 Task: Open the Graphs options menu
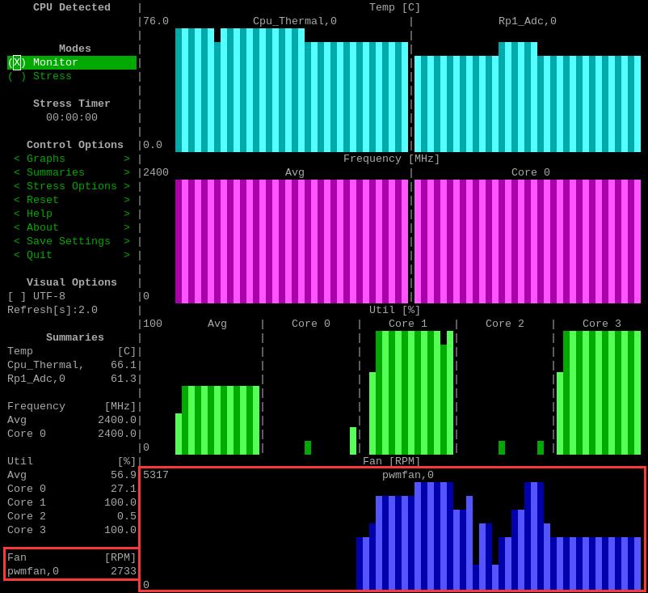[x=71, y=159]
